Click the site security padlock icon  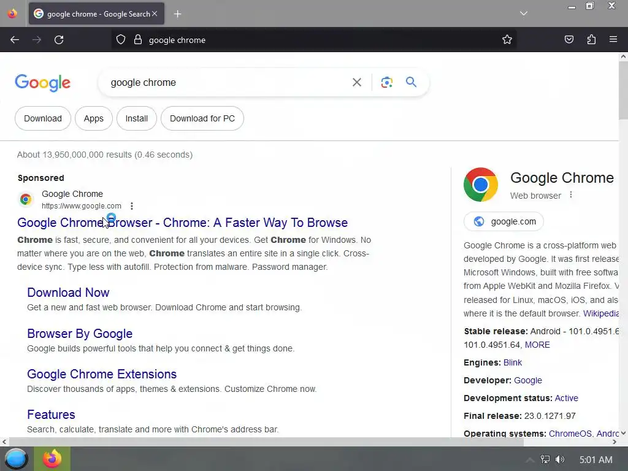[138, 40]
